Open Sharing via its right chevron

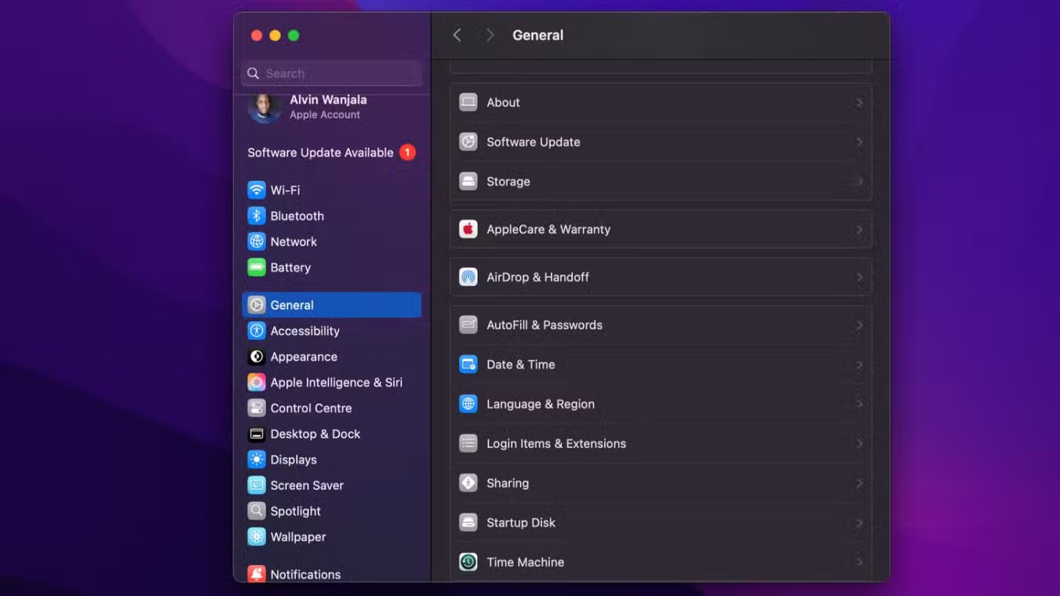pos(859,483)
